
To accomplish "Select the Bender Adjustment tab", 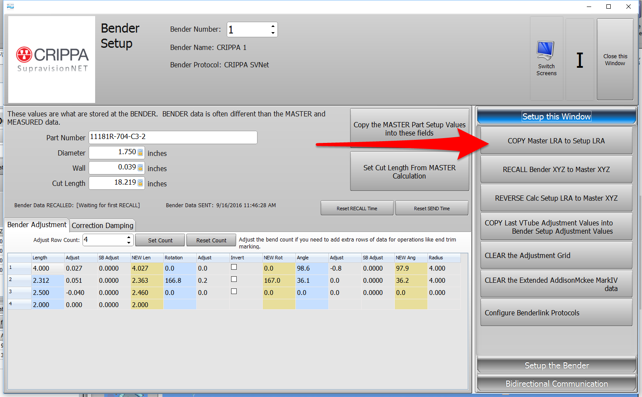I will [37, 225].
